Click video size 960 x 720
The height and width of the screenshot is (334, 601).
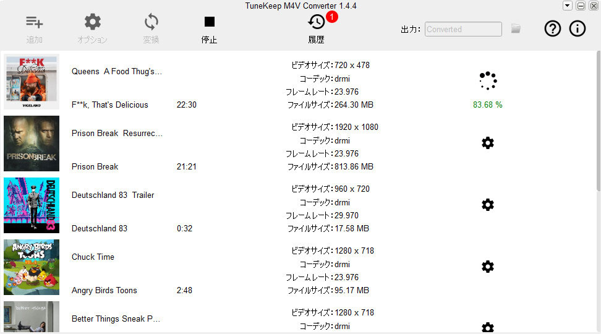point(352,189)
